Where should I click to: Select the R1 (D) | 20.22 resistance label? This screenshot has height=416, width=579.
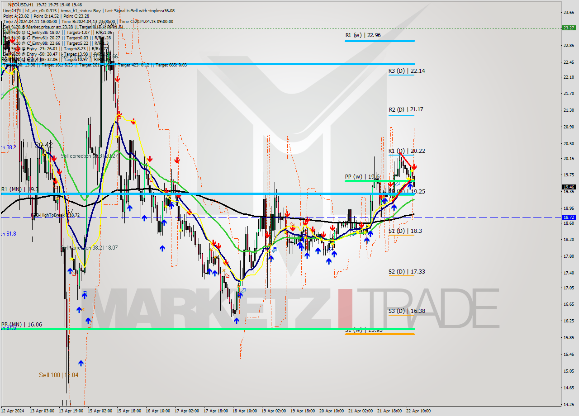406,151
